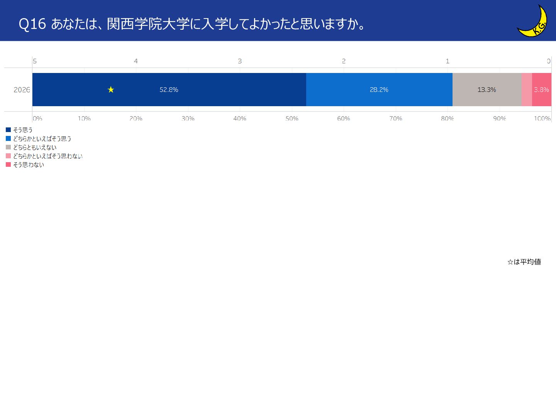Click the top axis score label 0
Image resolution: width=556 pixels, height=417 pixels.
pyautogui.click(x=549, y=61)
